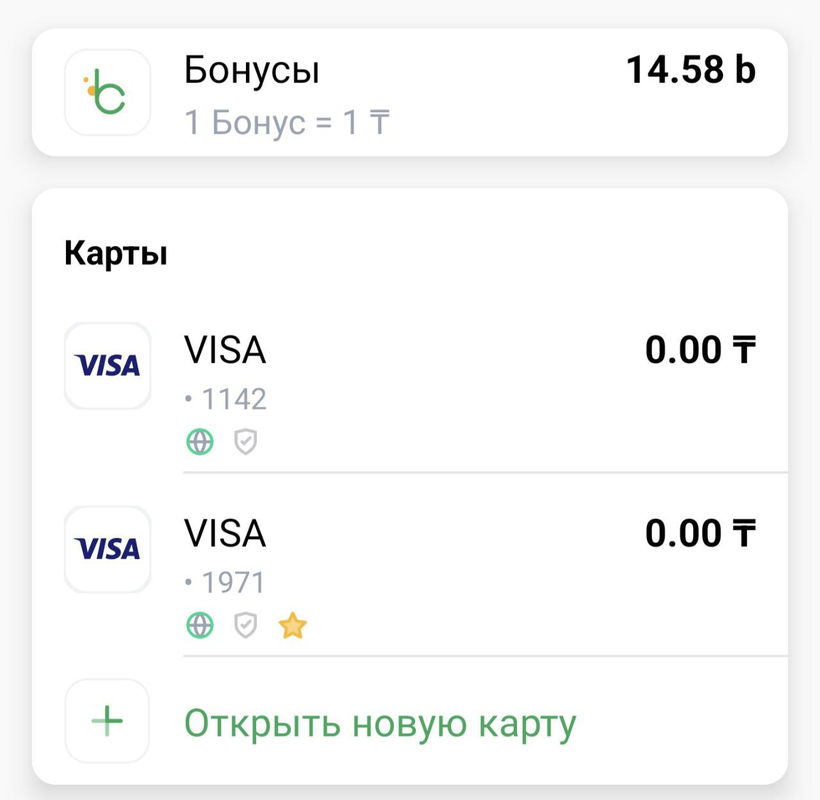
Task: Tap the "Карты" section heading
Action: 116,253
